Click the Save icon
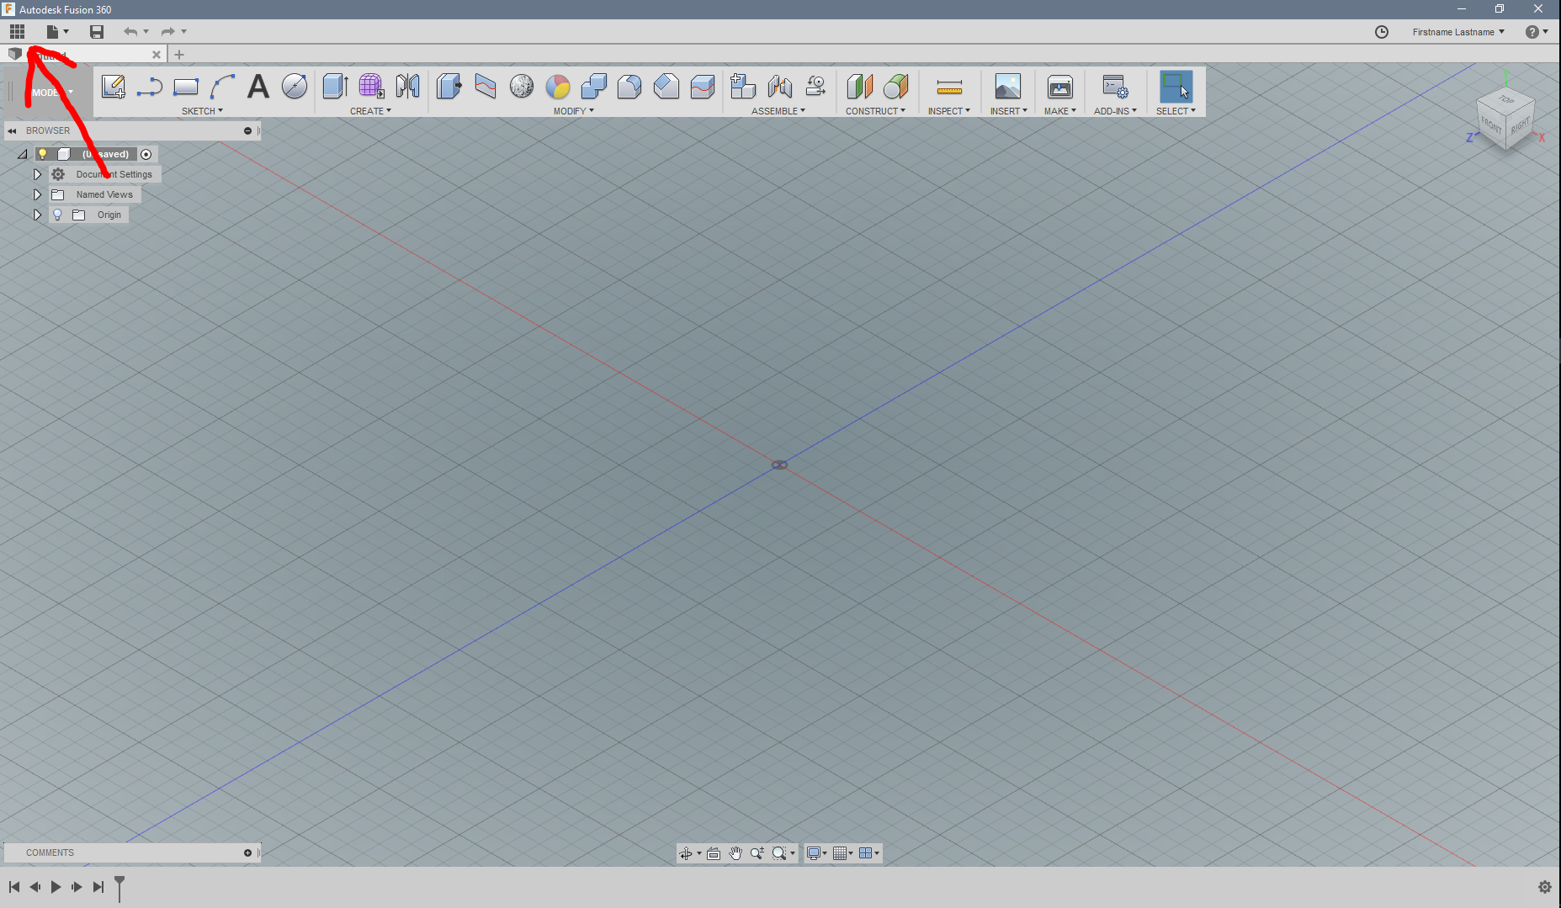Screen dimensions: 1561x908 [x=97, y=32]
